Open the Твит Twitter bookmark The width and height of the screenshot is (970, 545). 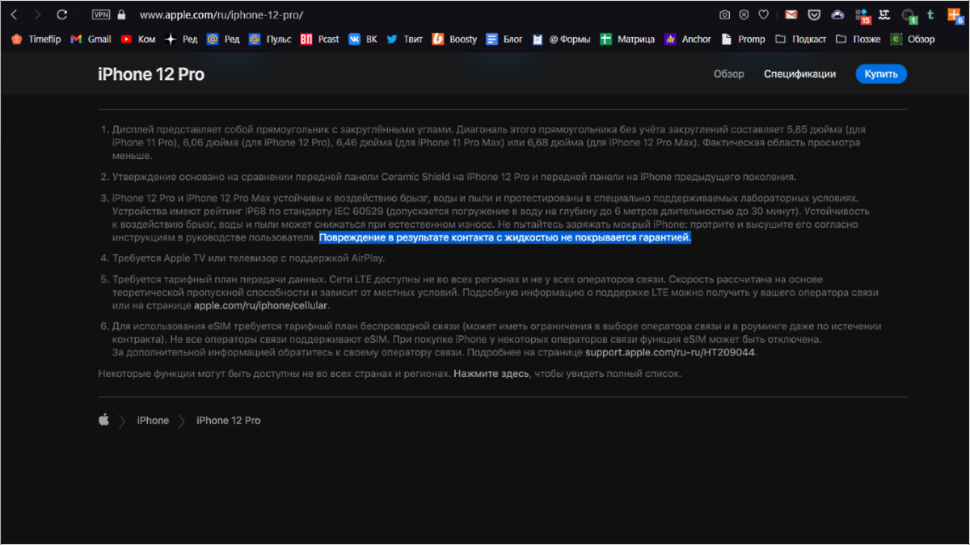point(404,39)
